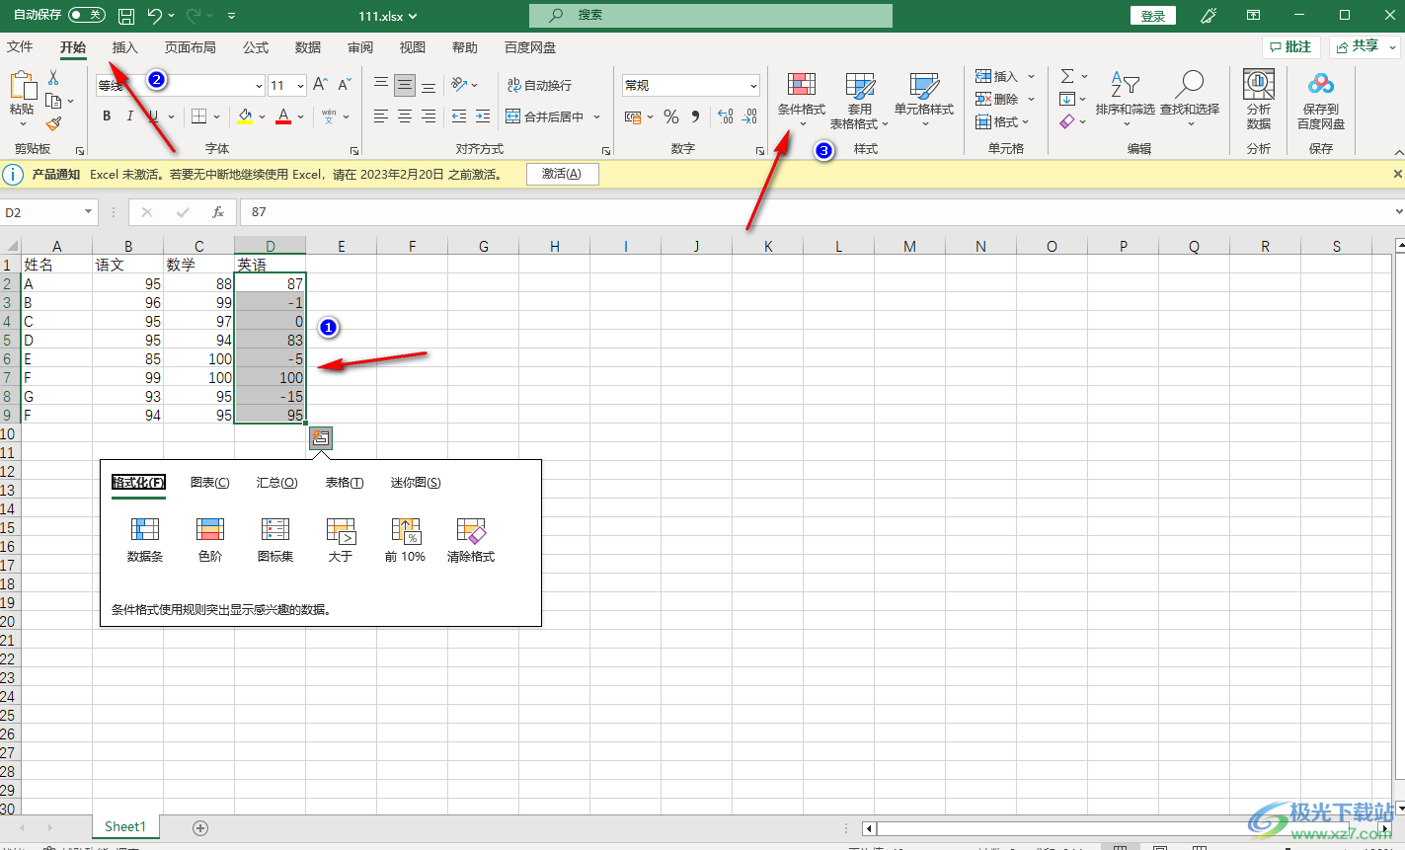This screenshot has height=850, width=1405.
Task: Toggle Italic formatting
Action: point(129,116)
